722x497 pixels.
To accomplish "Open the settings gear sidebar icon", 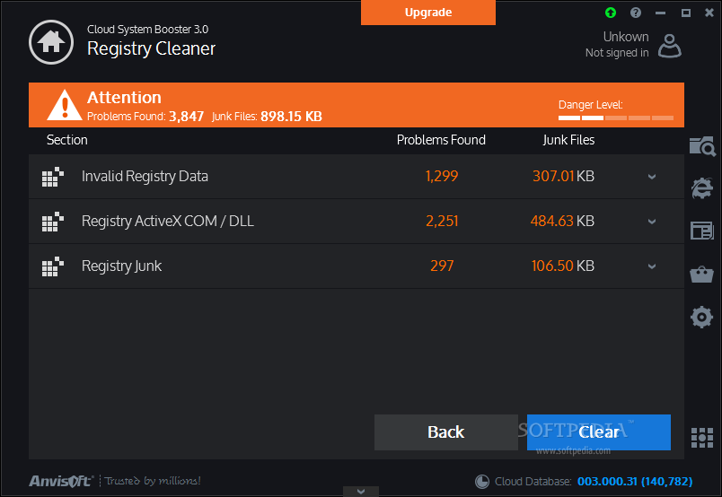I will point(701,317).
